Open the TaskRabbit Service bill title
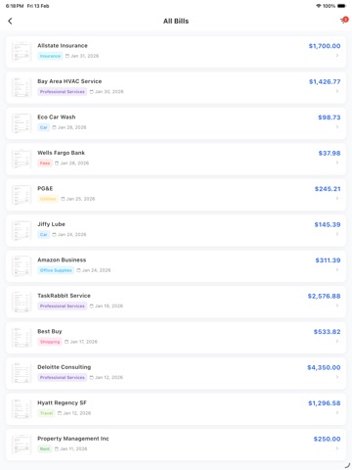 coord(64,296)
